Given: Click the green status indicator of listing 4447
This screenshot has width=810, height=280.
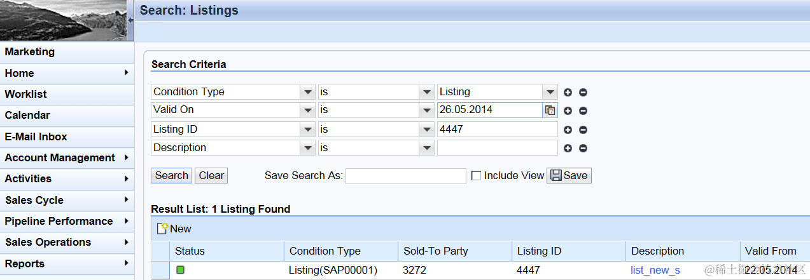Looking at the screenshot, I should [x=180, y=270].
